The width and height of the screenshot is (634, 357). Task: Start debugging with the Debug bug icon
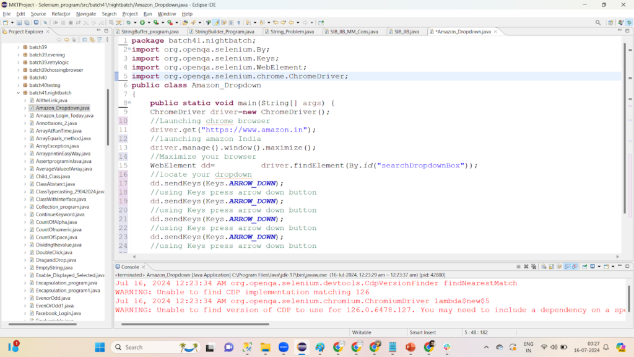click(x=129, y=23)
